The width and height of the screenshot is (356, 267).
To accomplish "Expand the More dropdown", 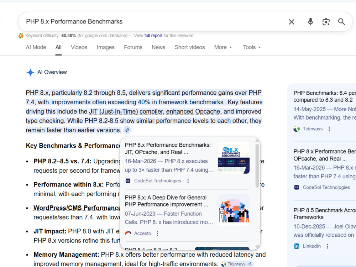I will [223, 47].
